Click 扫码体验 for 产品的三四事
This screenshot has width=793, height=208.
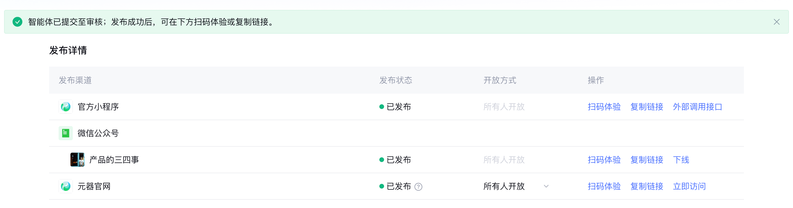(x=604, y=160)
